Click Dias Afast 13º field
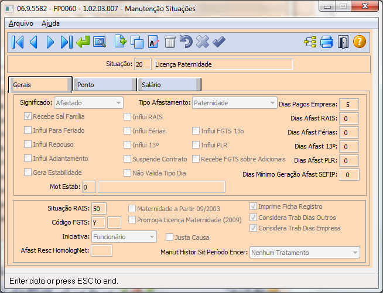 click(349, 147)
